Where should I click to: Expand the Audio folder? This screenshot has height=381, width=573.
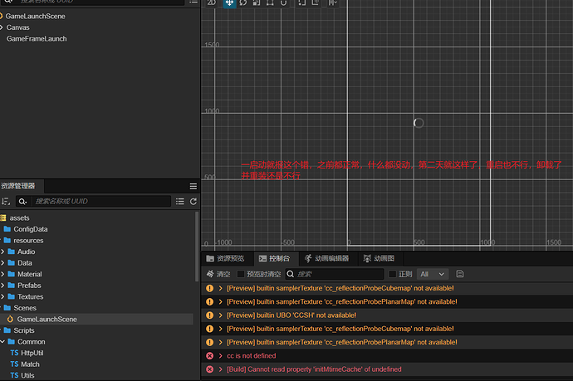point(3,252)
